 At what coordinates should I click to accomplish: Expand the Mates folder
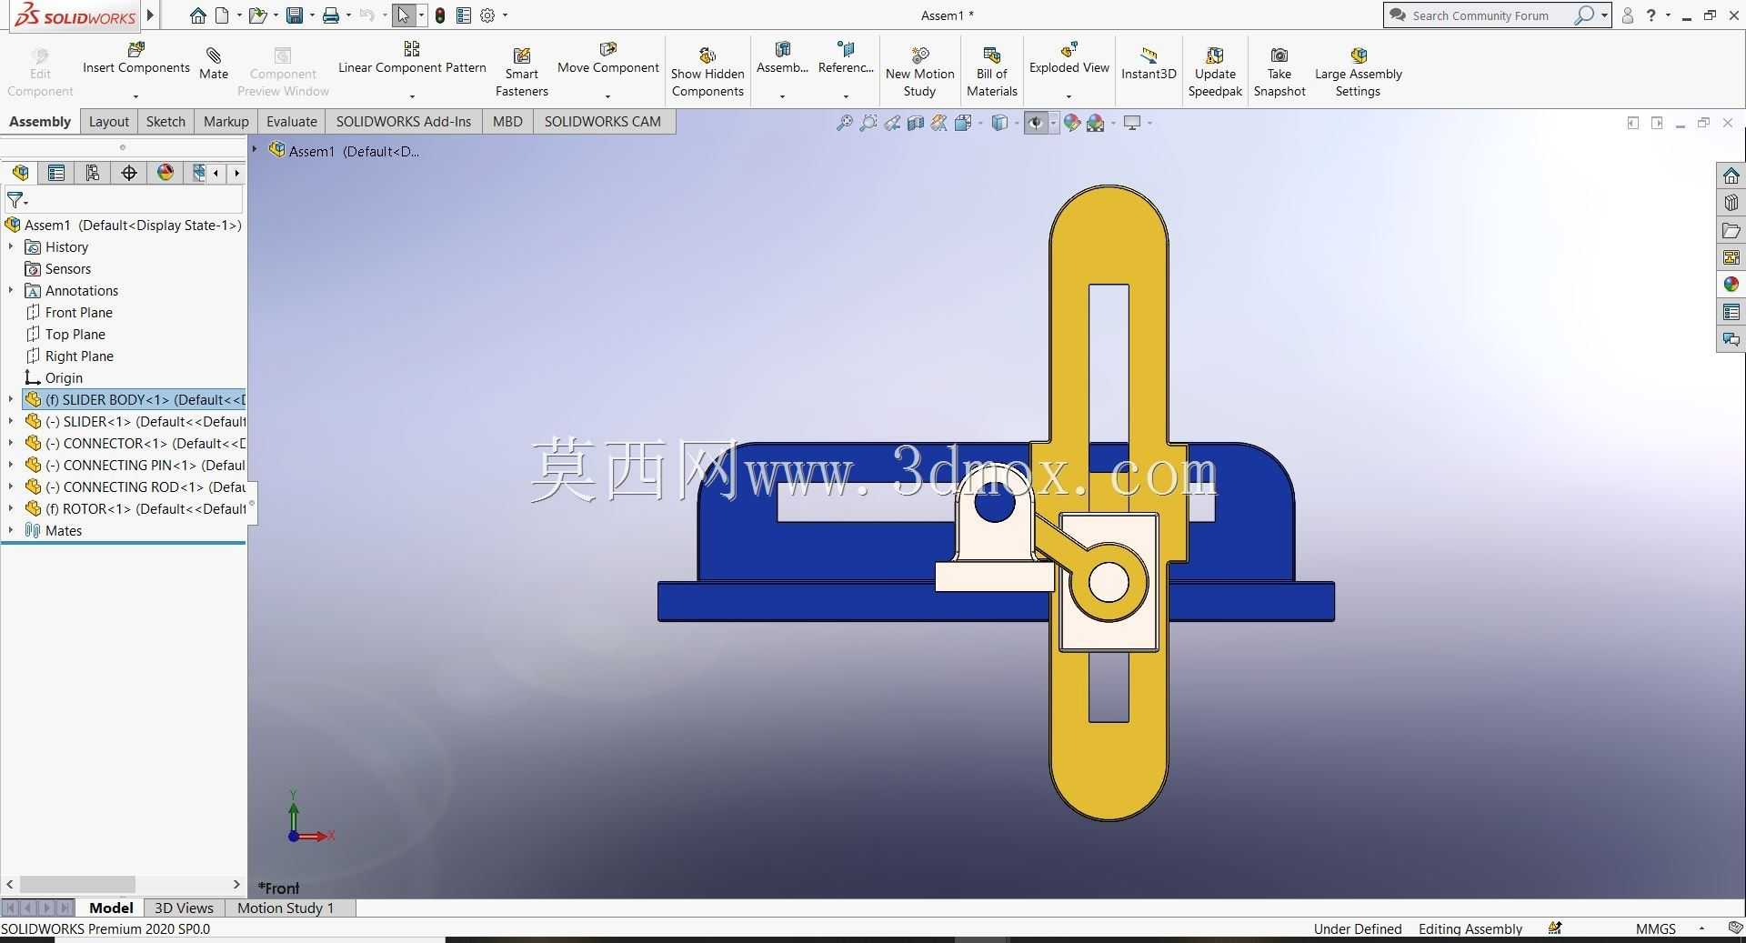click(x=11, y=530)
